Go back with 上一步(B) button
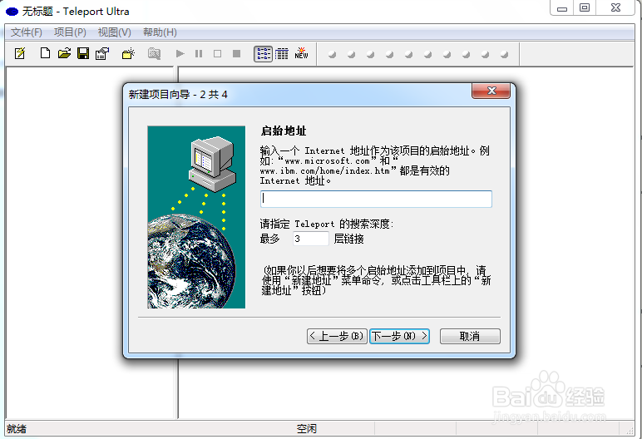The height and width of the screenshot is (439, 642). (x=337, y=336)
